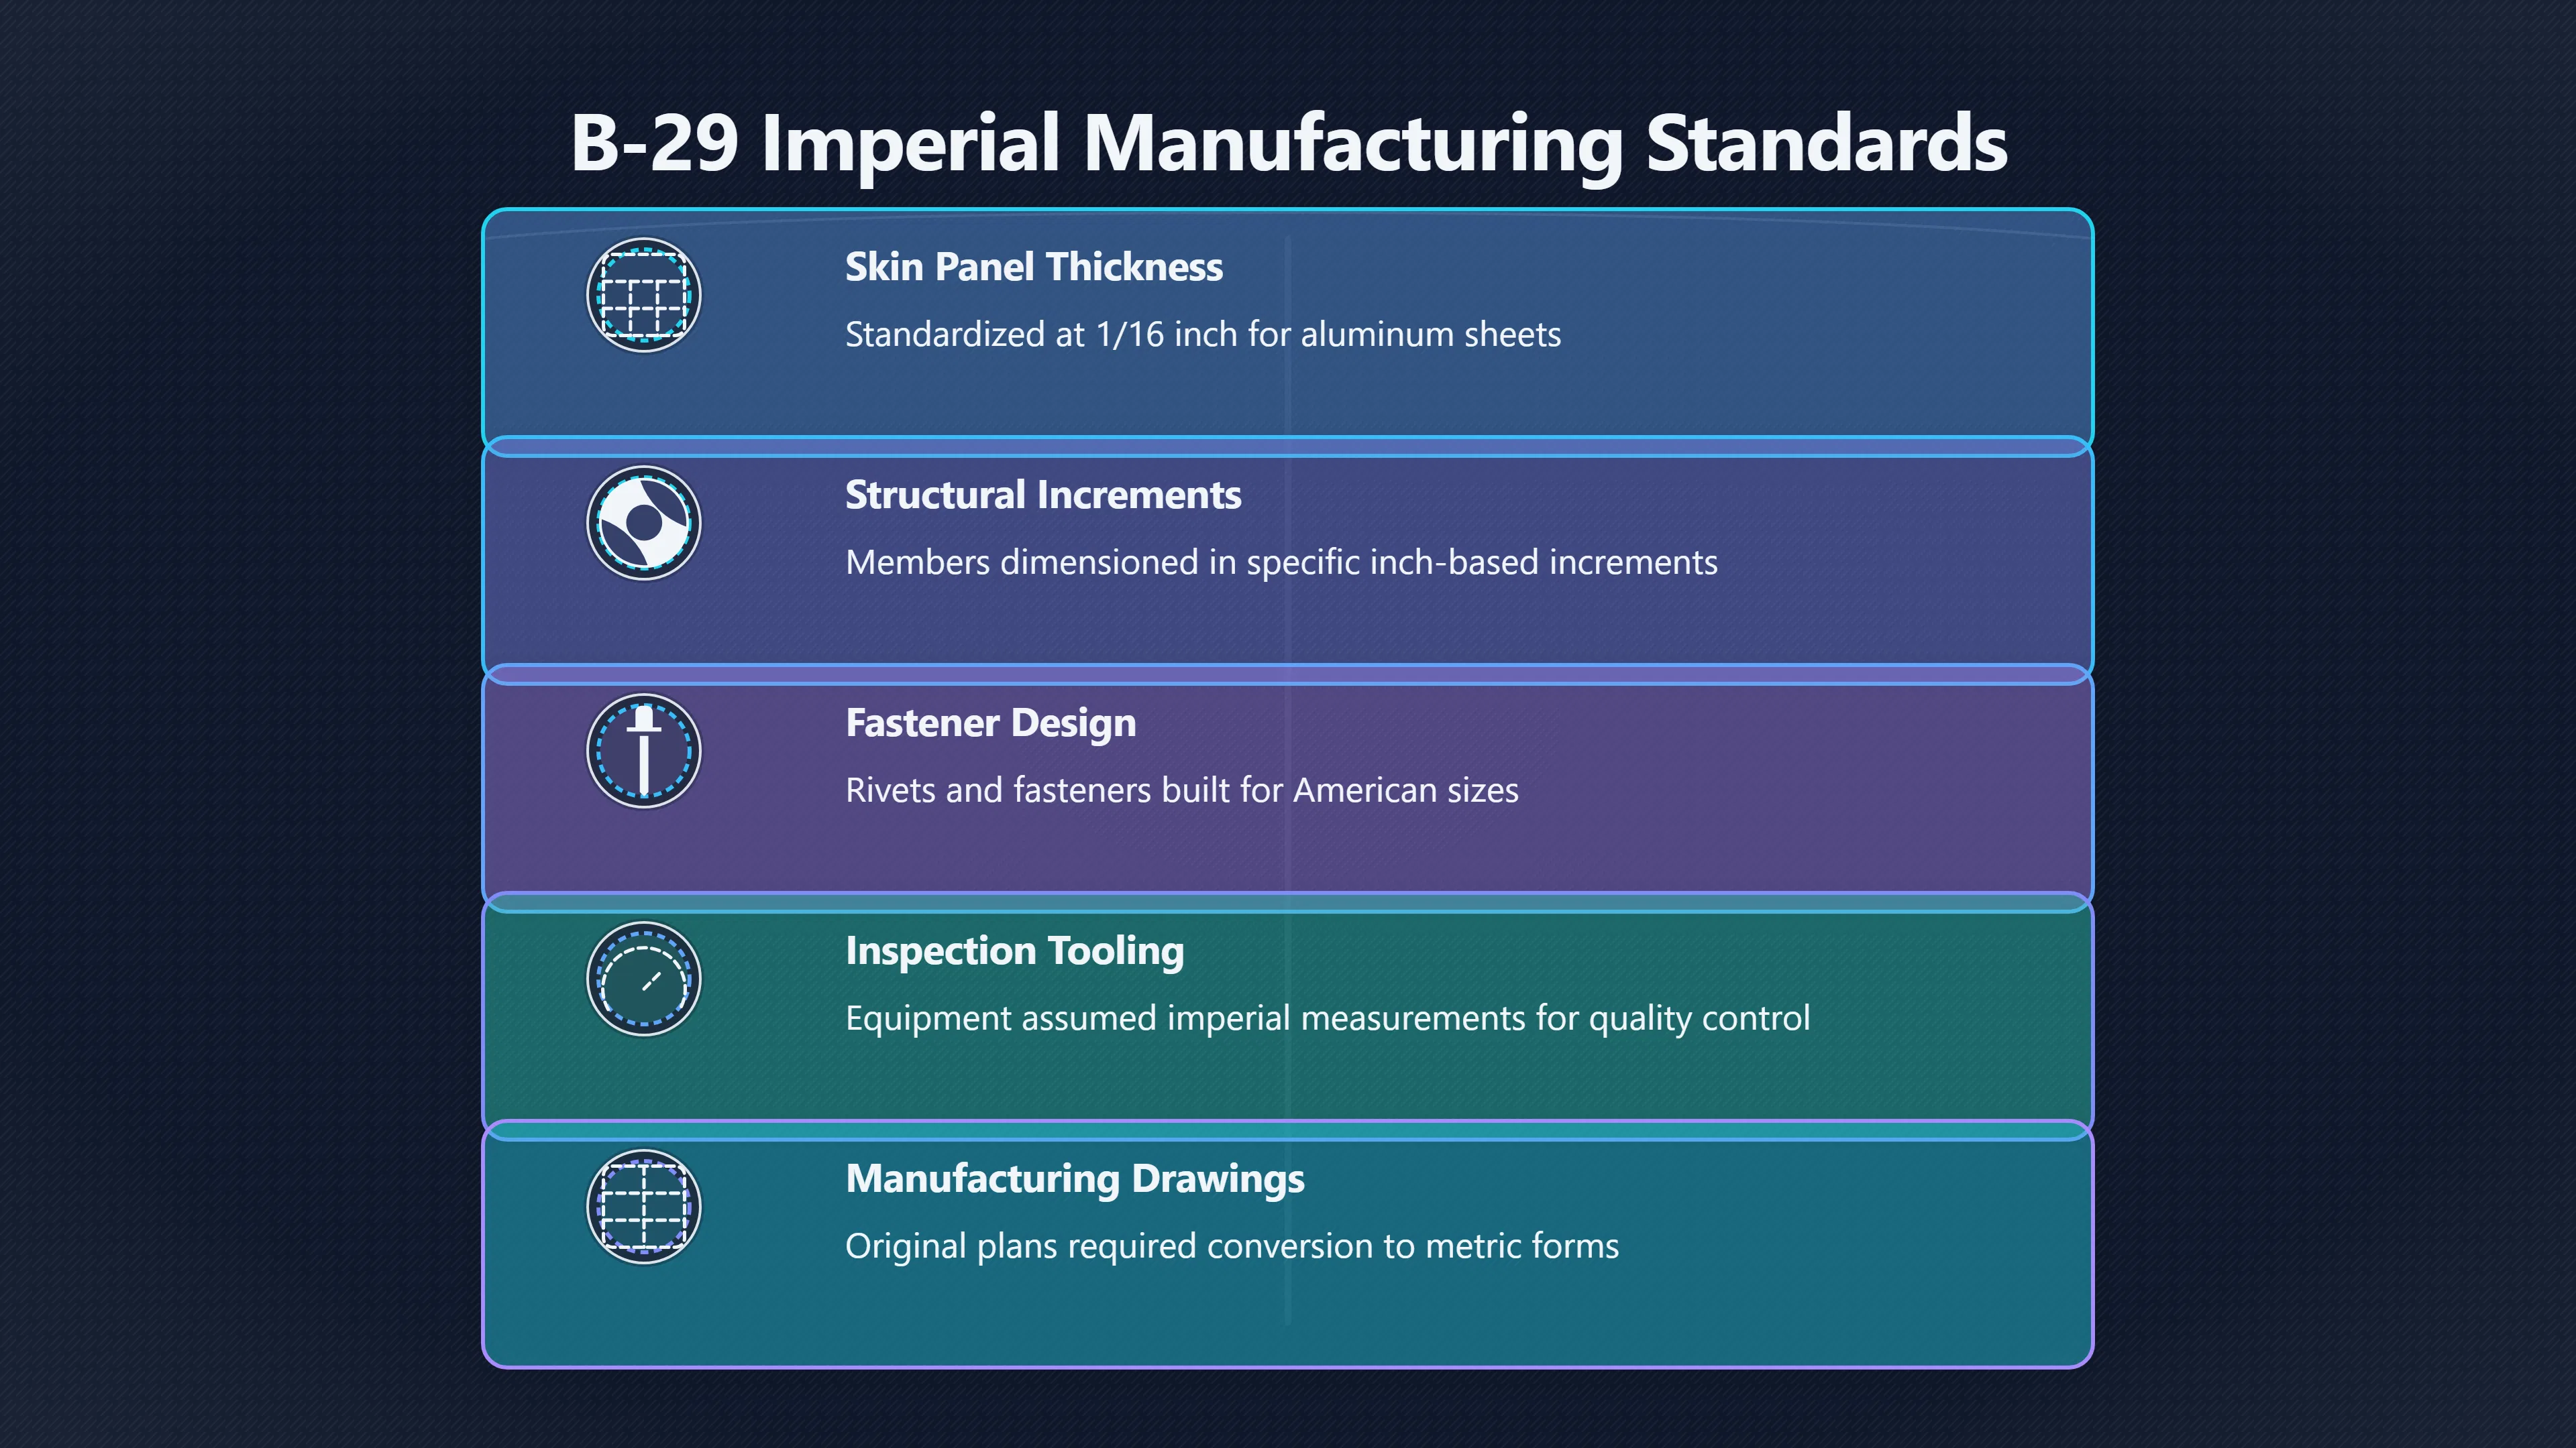Select the Inspection Tooling heading
Screen dimensions: 2576x1448
pos(1014,951)
